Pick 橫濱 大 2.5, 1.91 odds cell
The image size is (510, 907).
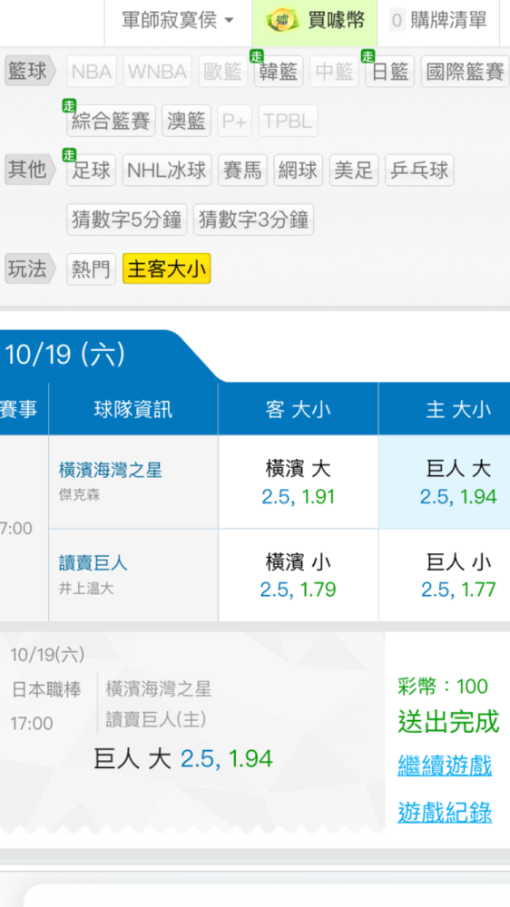click(x=299, y=482)
